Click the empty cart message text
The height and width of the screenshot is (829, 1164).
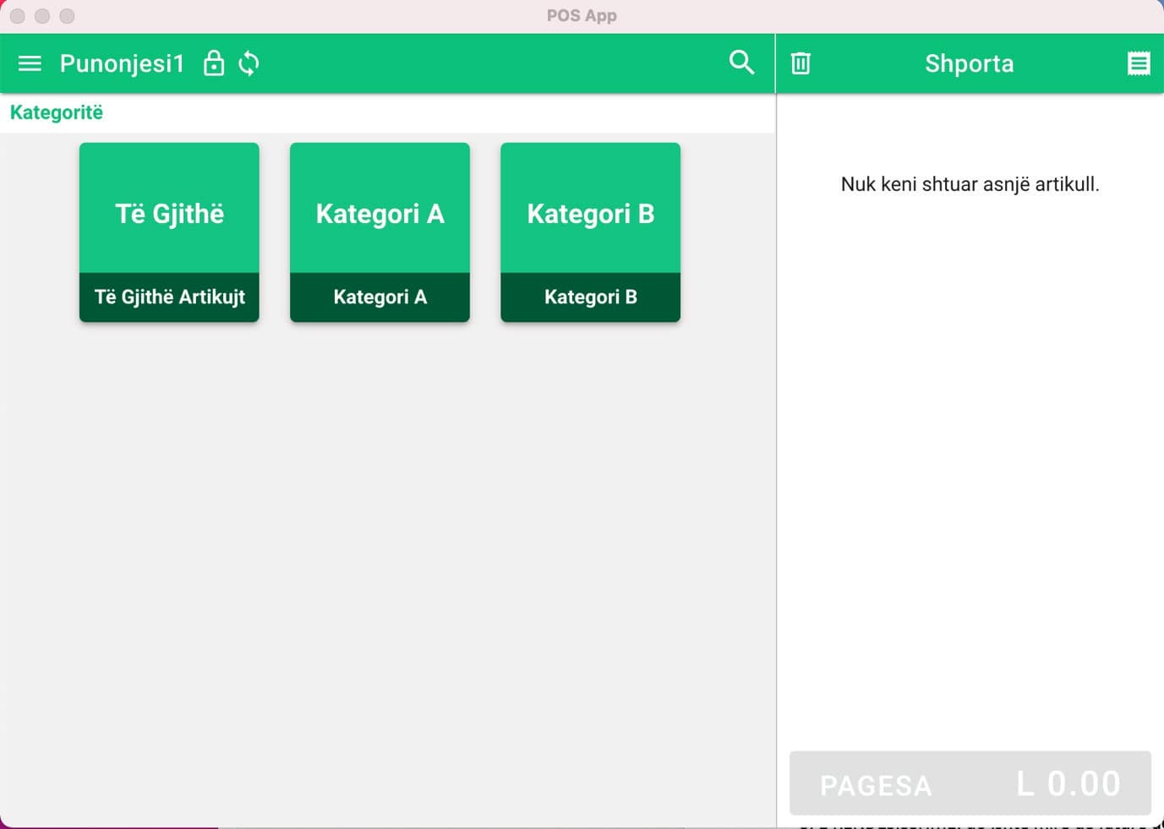(x=970, y=184)
